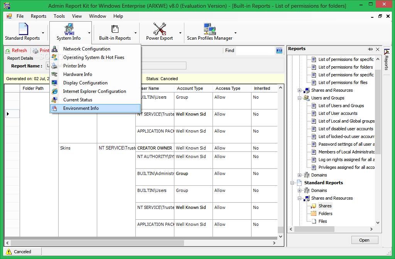Click the Inherited column header
Image resolution: width=395 pixels, height=259 pixels.
[x=264, y=88]
